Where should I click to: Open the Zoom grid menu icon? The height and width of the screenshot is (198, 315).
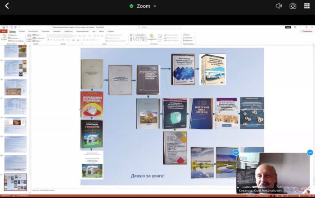(307, 6)
